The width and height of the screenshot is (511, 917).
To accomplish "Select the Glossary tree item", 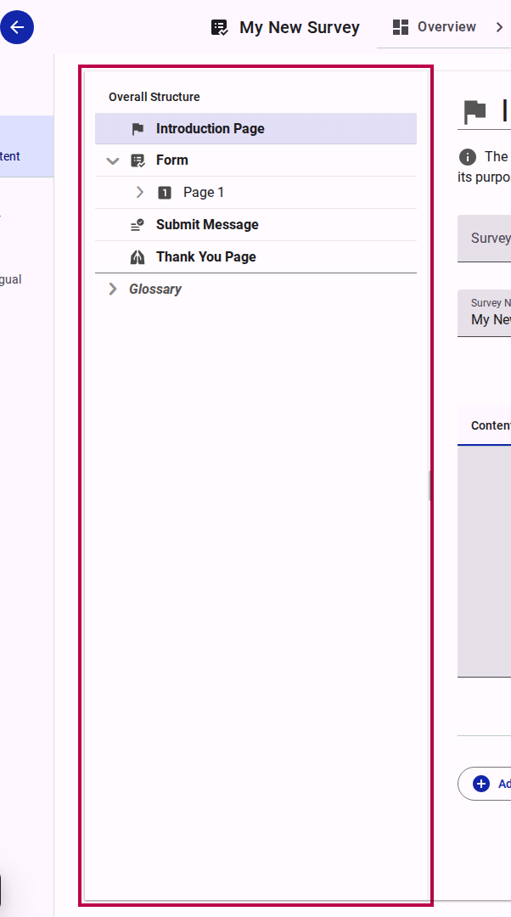I will coord(155,289).
